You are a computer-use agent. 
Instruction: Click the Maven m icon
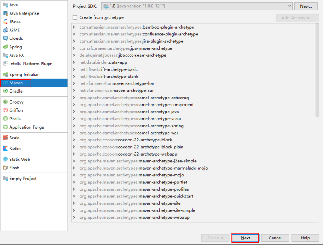coord(5,83)
